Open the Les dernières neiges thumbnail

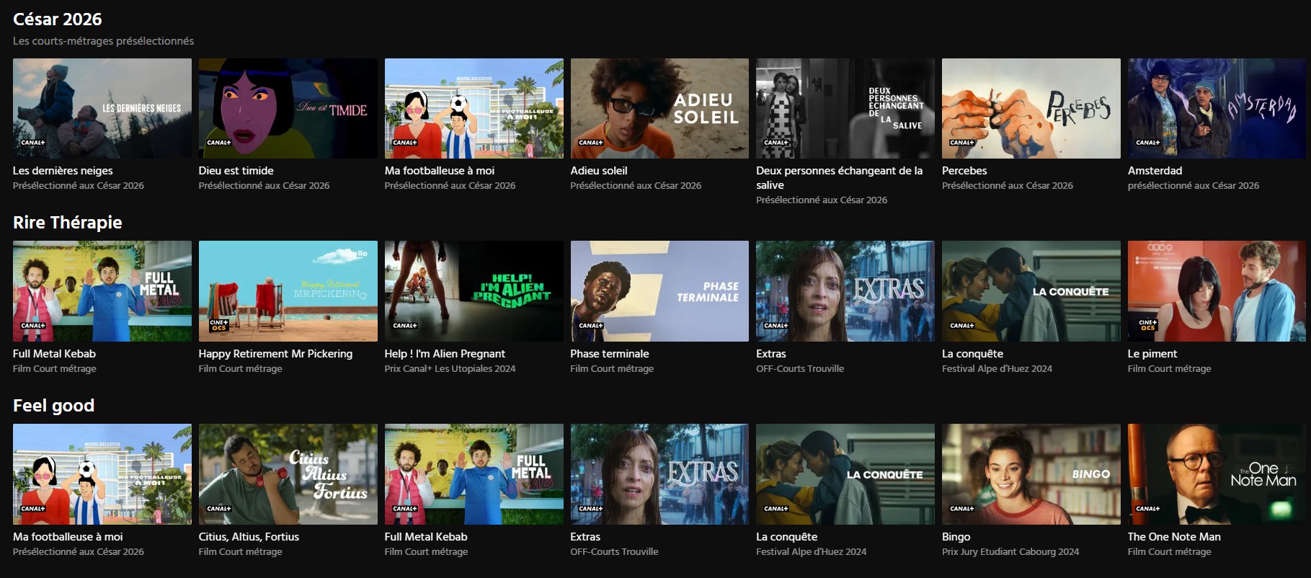[x=102, y=108]
